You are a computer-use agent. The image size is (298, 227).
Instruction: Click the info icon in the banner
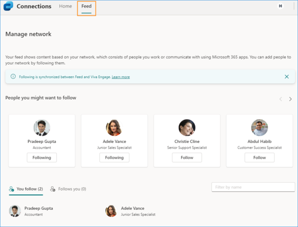coord(13,77)
